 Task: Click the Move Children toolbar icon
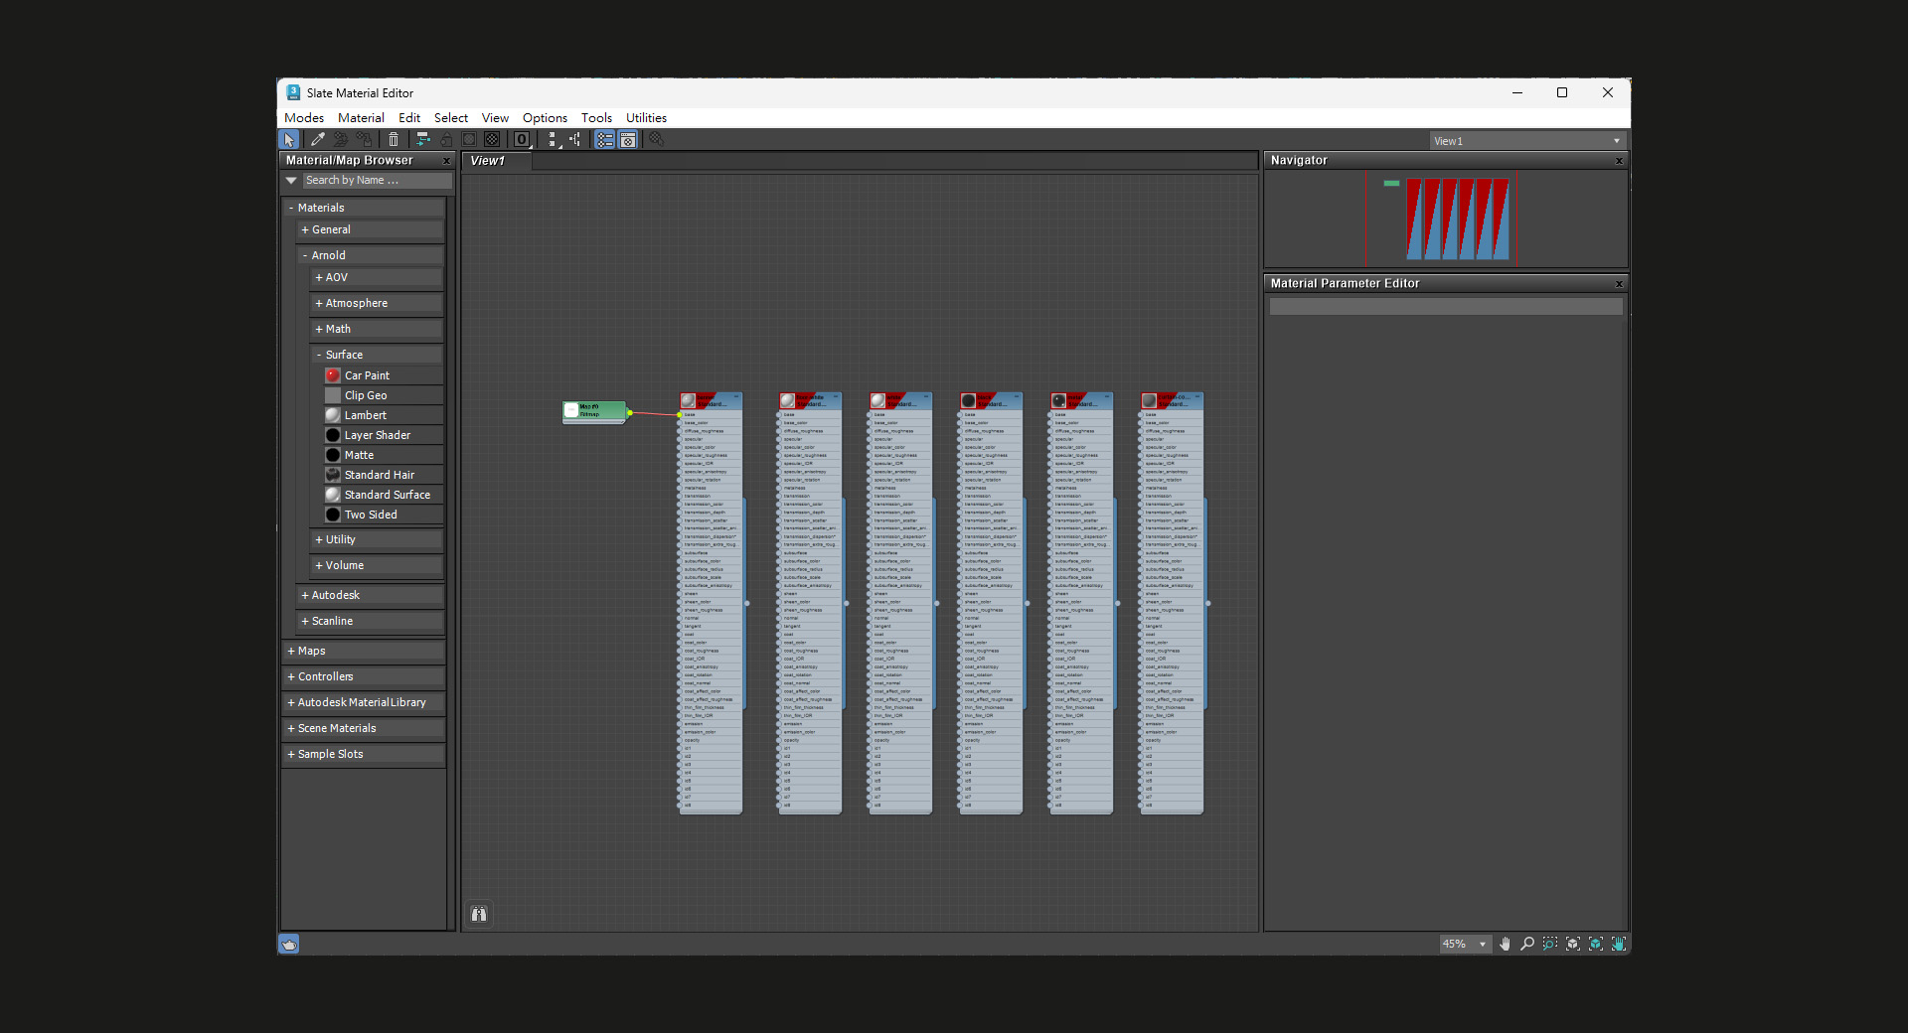point(422,140)
